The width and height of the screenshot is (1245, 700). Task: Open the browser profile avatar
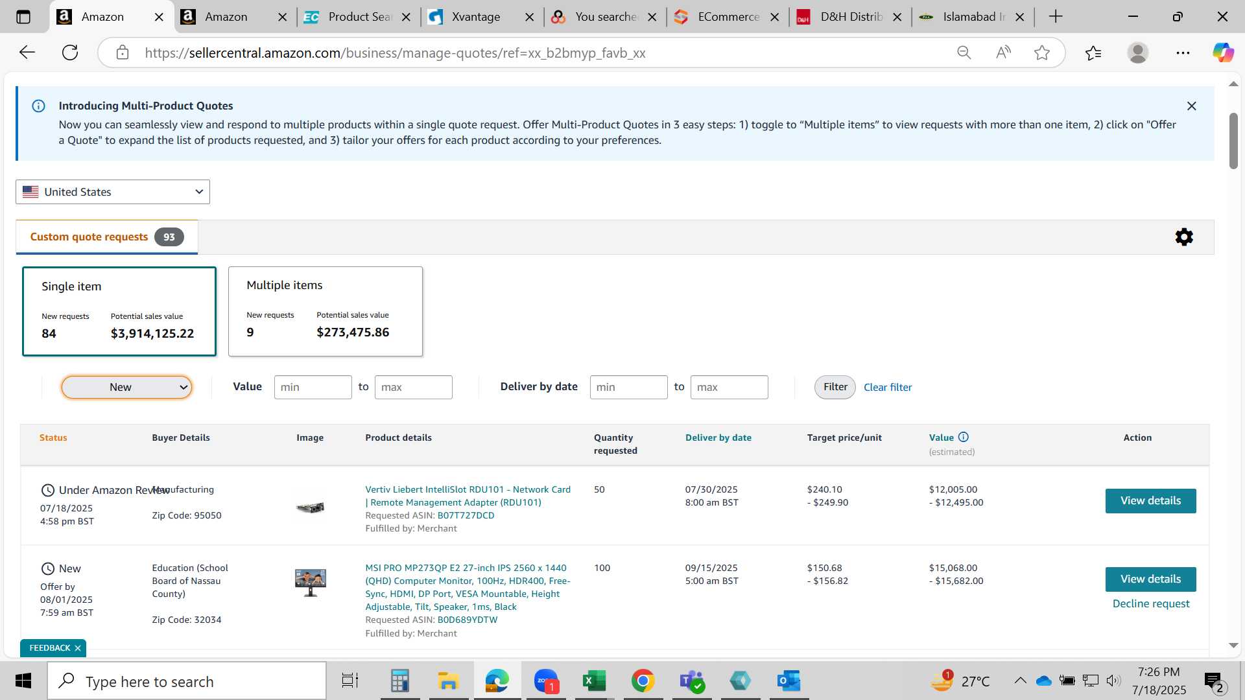pyautogui.click(x=1138, y=52)
